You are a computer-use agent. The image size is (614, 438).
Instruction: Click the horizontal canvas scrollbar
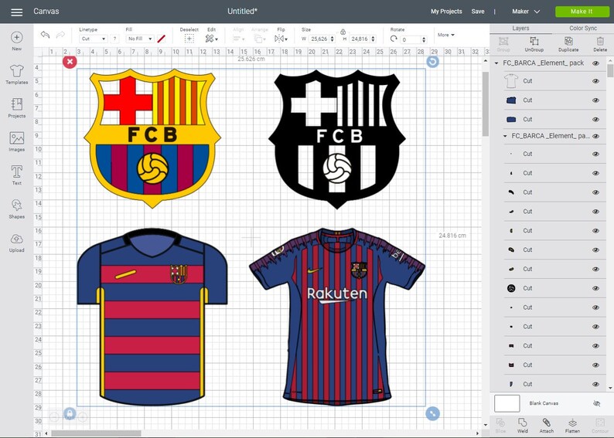coord(97,433)
